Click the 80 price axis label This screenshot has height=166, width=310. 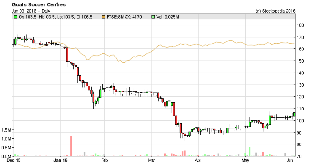(x=299, y=144)
